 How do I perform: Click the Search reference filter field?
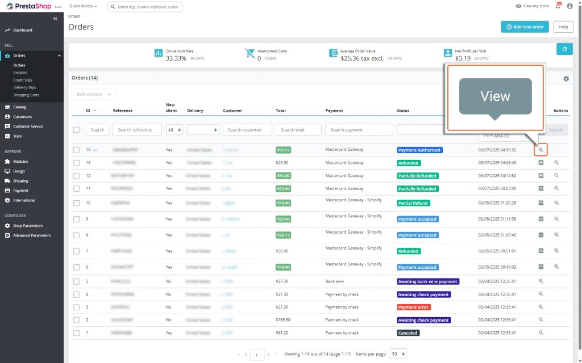(138, 130)
